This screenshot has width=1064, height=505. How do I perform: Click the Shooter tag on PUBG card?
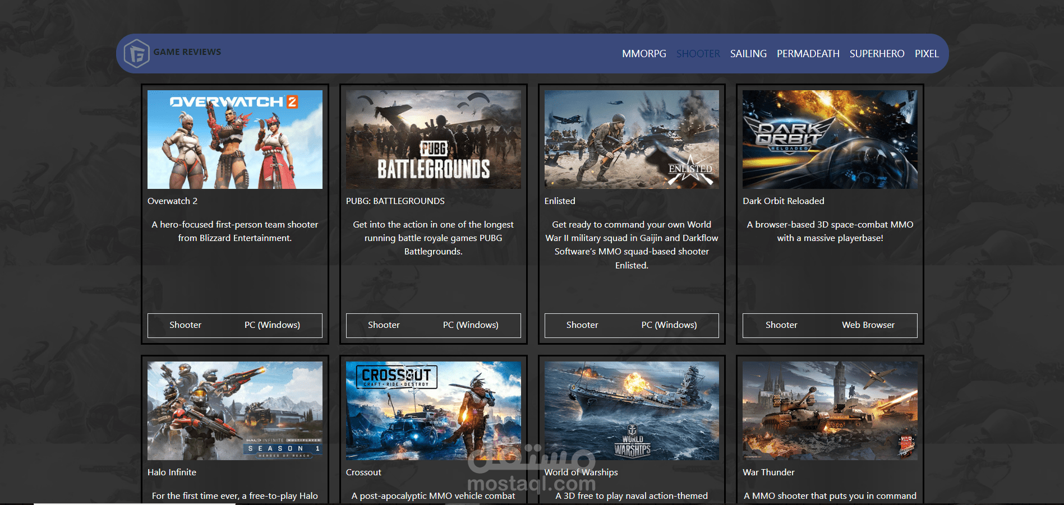coord(384,325)
